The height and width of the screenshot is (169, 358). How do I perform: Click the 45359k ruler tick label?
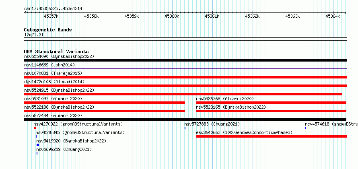pyautogui.click(x=132, y=16)
